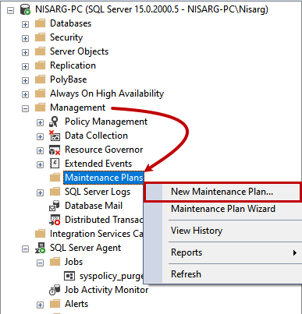Expand the Replication node
The image size is (302, 314).
25,67
